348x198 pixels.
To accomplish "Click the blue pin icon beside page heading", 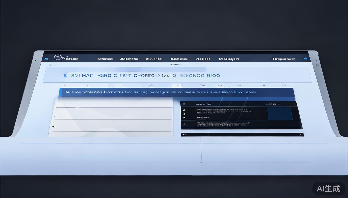I will 65,75.
